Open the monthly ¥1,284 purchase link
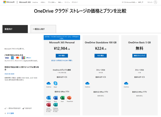 62,61
